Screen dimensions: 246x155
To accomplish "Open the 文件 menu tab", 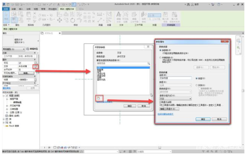I will pos(6,9).
